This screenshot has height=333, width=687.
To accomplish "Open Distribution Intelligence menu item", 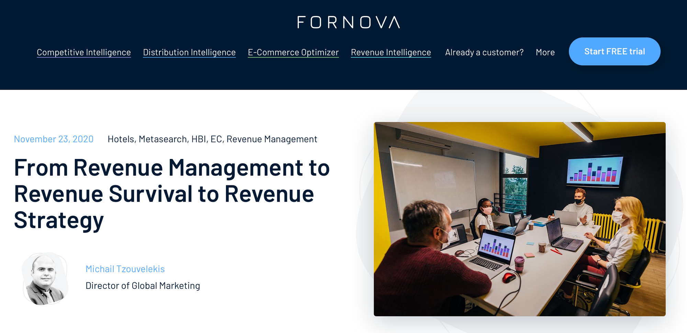I will point(189,52).
